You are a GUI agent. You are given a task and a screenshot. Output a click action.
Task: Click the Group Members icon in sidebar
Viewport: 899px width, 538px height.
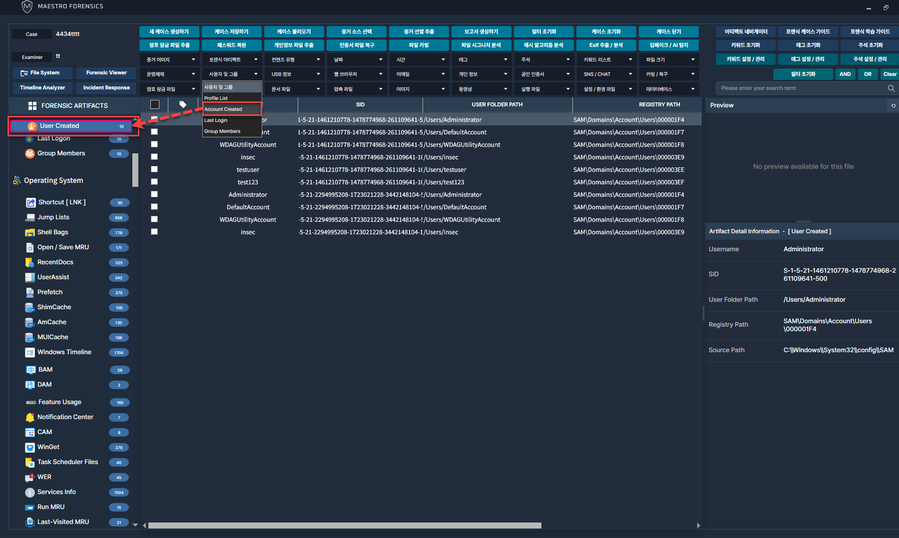coord(30,153)
